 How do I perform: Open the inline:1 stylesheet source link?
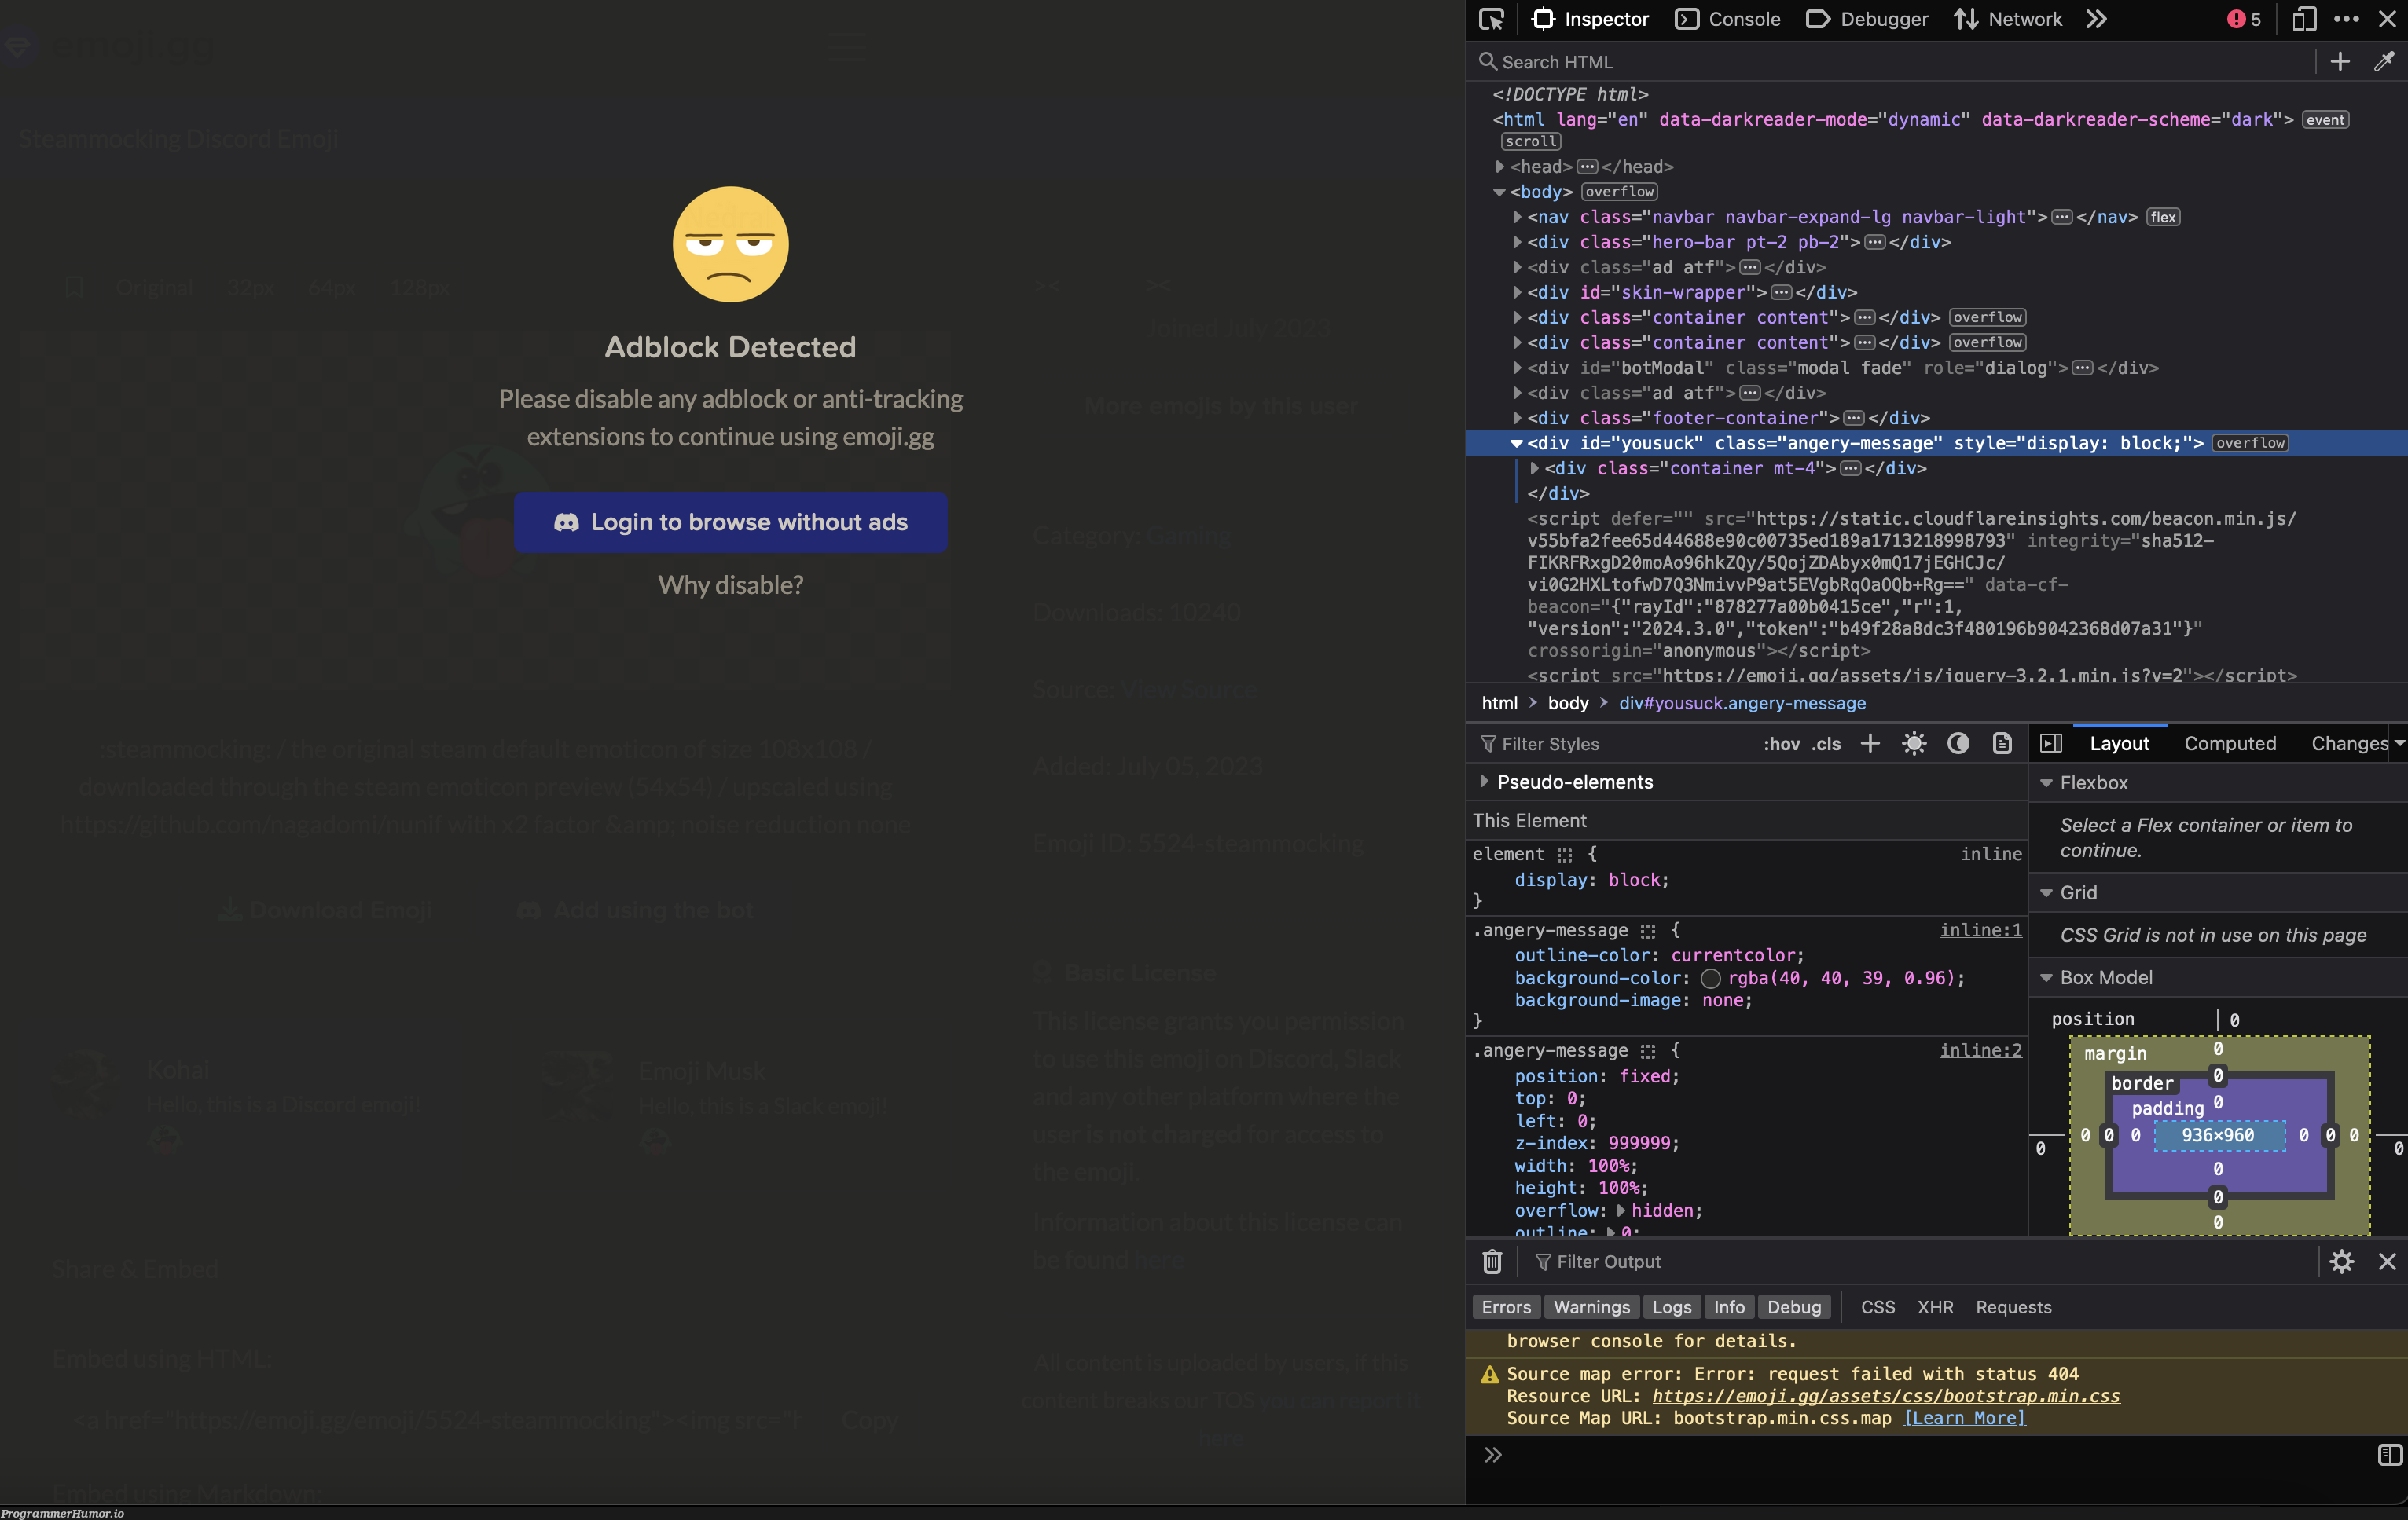pyautogui.click(x=1980, y=930)
